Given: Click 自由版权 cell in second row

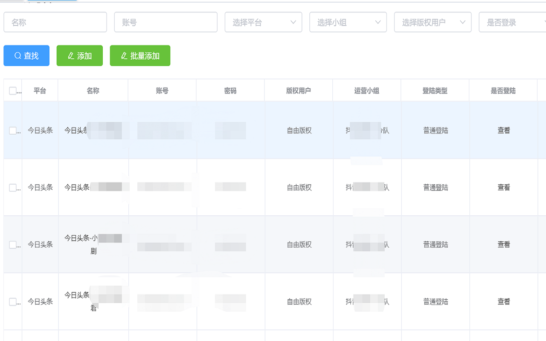Looking at the screenshot, I should [x=299, y=188].
